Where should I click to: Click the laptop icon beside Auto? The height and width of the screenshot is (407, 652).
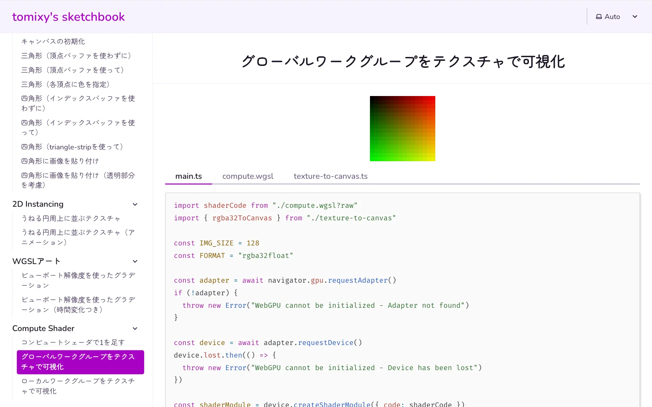click(x=599, y=17)
